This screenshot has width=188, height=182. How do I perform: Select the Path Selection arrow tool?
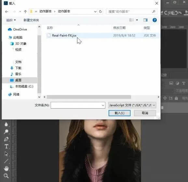click(6, 154)
